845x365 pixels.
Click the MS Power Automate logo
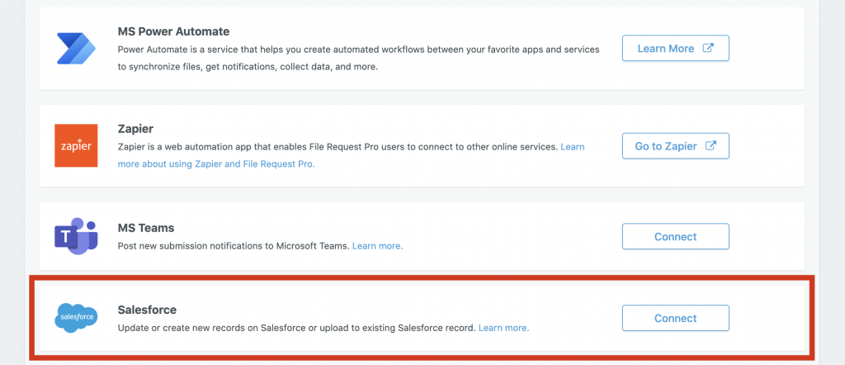76,48
